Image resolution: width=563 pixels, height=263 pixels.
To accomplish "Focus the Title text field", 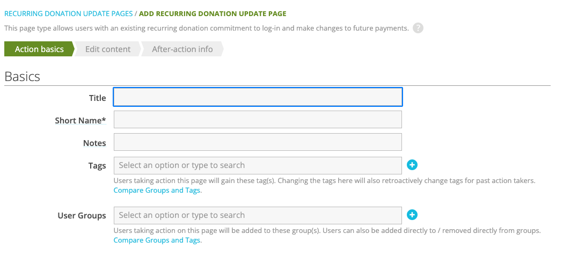I will pyautogui.click(x=258, y=97).
